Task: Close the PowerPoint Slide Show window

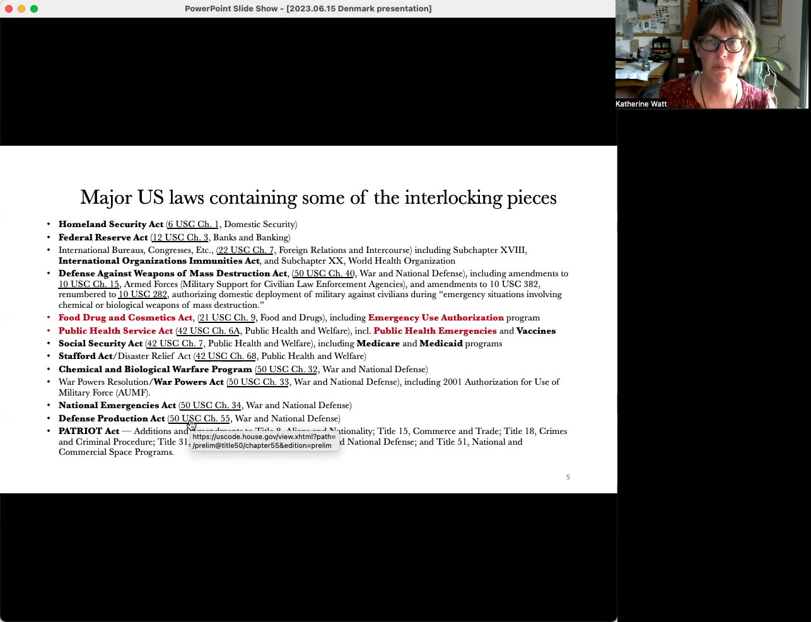Action: click(9, 9)
